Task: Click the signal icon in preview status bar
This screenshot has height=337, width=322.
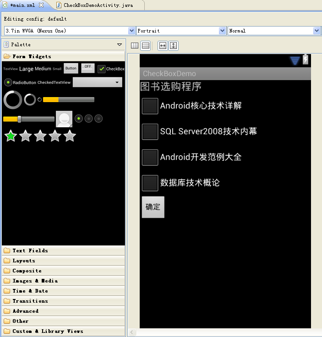Action: tap(295, 60)
